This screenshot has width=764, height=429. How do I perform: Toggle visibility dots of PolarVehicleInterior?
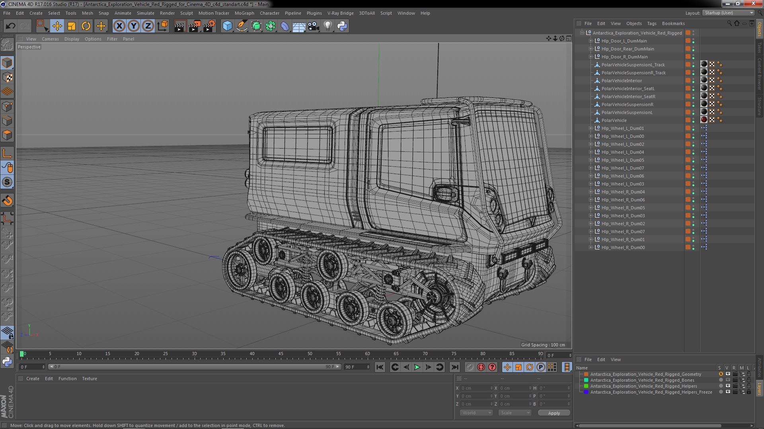[x=693, y=81]
